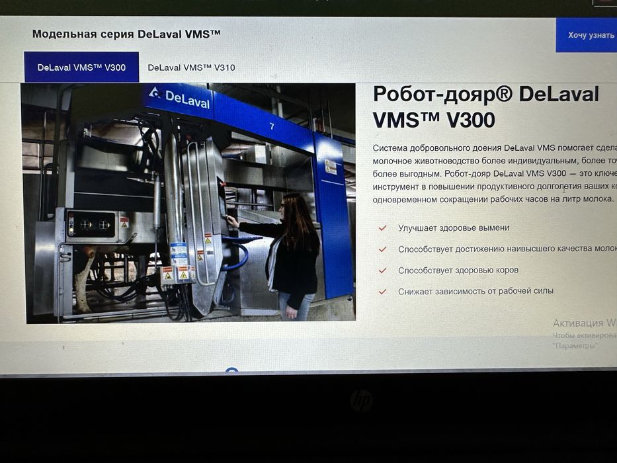Click checkmark icon beside 'Способствует достижению наивысшего качества'
This screenshot has height=463, width=617.
click(x=382, y=249)
